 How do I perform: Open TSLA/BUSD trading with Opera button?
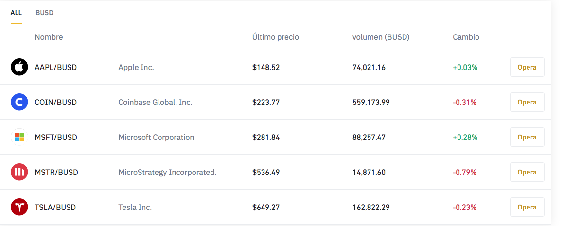click(x=527, y=207)
